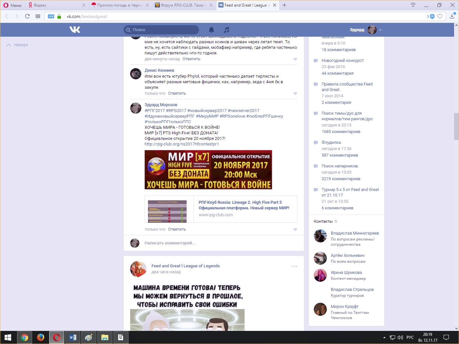Viewport: 459px width, 344px height.
Task: Reload the current page
Action: click(27, 16)
